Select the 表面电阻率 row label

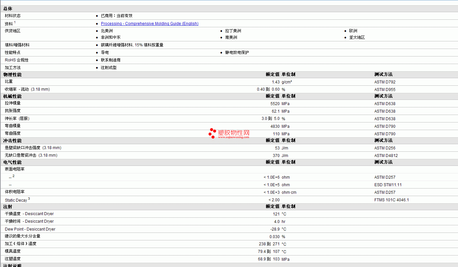click(x=15, y=169)
